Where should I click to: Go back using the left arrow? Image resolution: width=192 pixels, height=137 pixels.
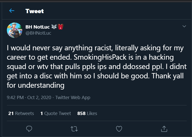tap(12, 11)
